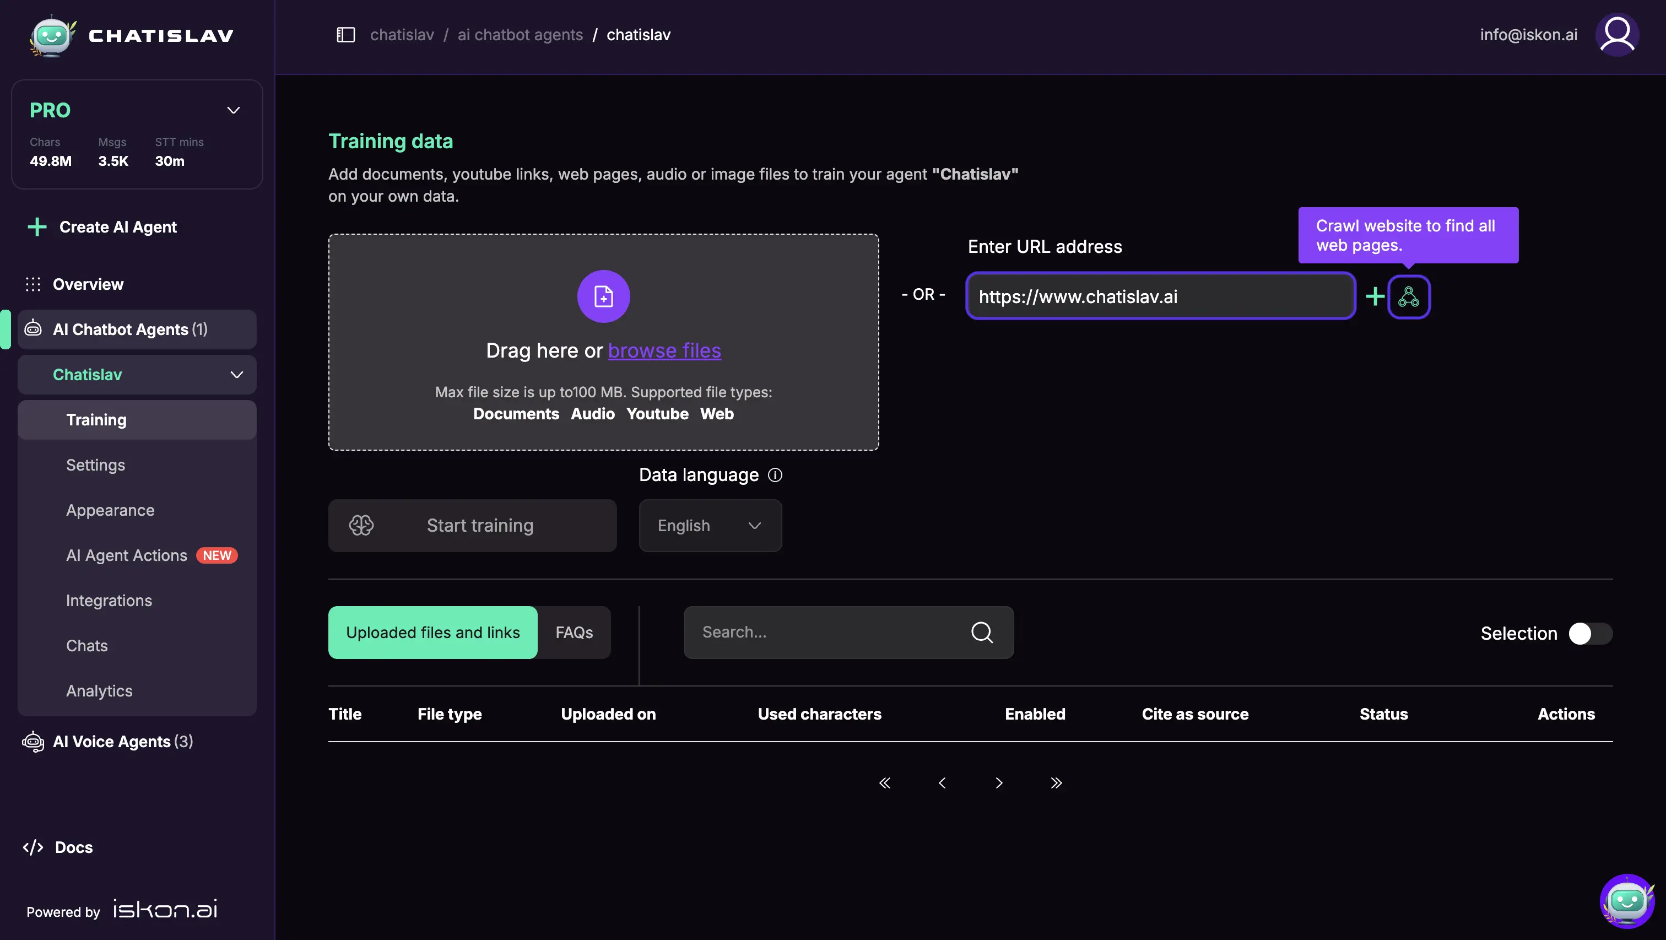Click the Cite as source column header
The height and width of the screenshot is (940, 1666).
[1195, 714]
